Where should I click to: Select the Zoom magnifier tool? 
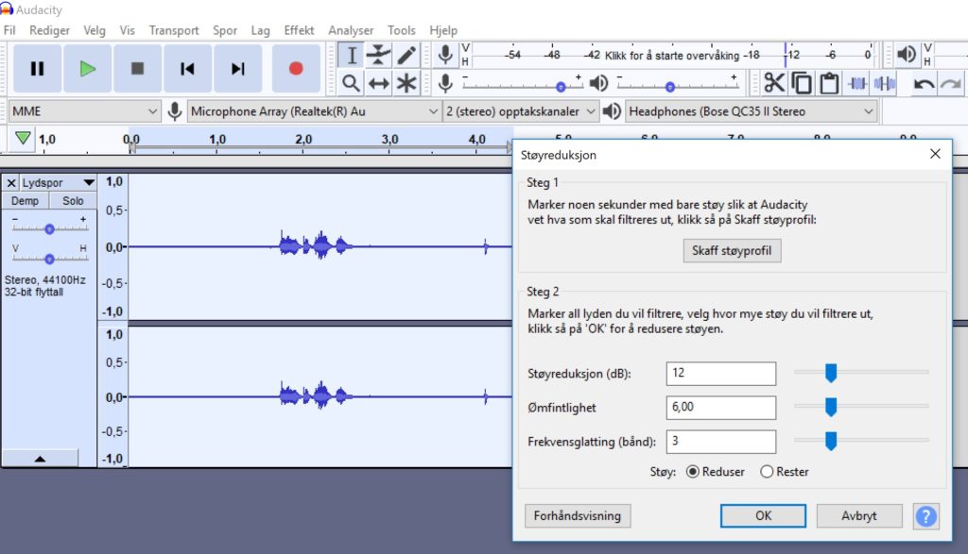pyautogui.click(x=352, y=82)
